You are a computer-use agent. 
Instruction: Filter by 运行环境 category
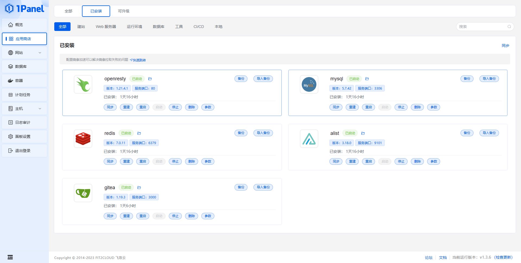point(134,27)
